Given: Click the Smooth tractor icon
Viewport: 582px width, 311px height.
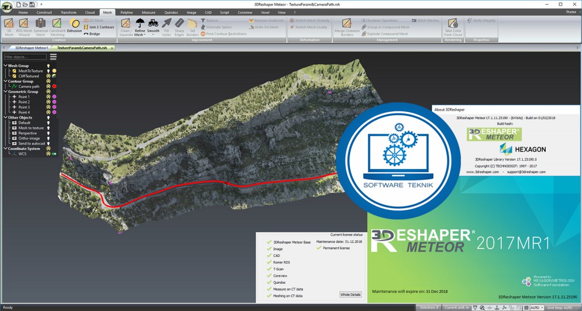Looking at the screenshot, I should (x=153, y=23).
